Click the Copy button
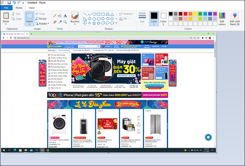This screenshot has width=245, height=166. pos(16,19)
